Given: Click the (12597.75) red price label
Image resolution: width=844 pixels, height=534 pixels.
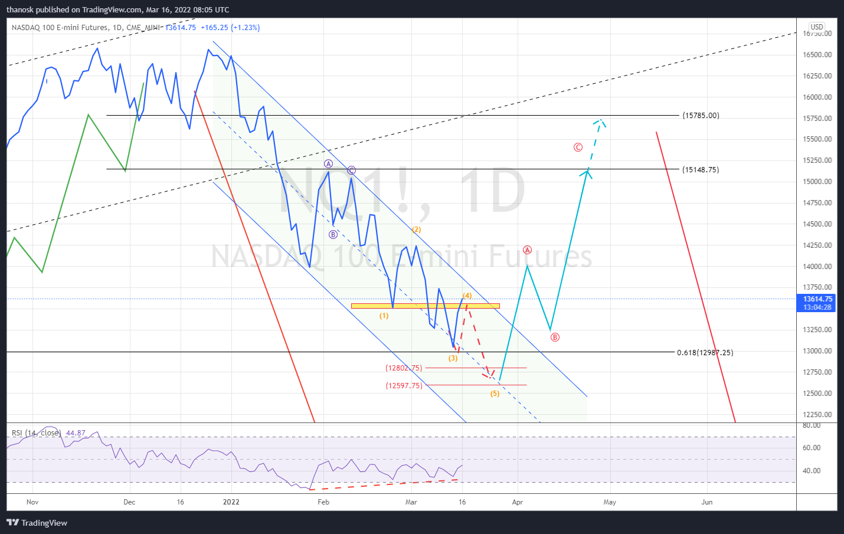Looking at the screenshot, I should [404, 386].
